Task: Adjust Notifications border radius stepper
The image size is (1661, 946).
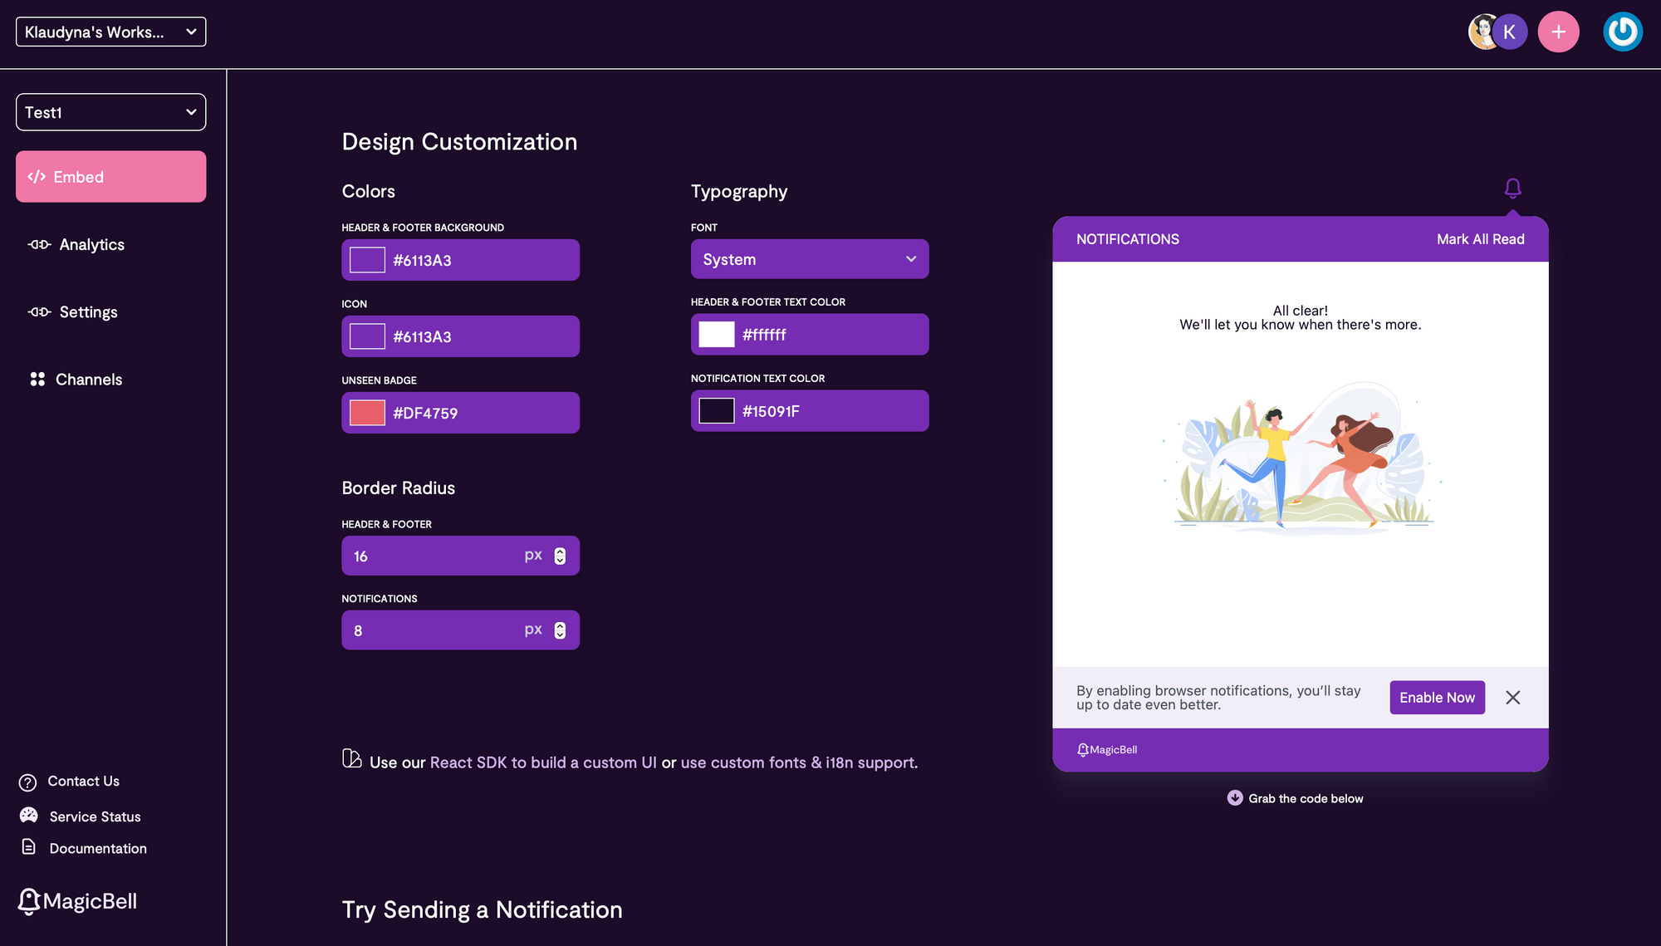Action: coord(560,630)
